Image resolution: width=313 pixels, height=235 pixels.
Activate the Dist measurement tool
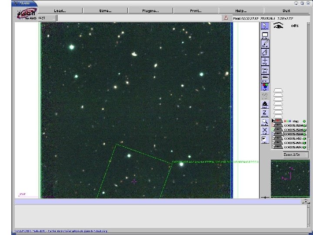pos(265,70)
